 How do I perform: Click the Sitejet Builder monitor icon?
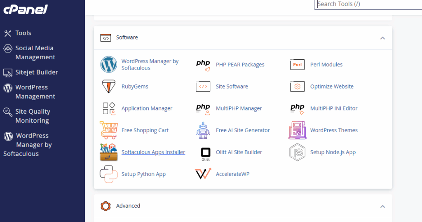(x=8, y=72)
